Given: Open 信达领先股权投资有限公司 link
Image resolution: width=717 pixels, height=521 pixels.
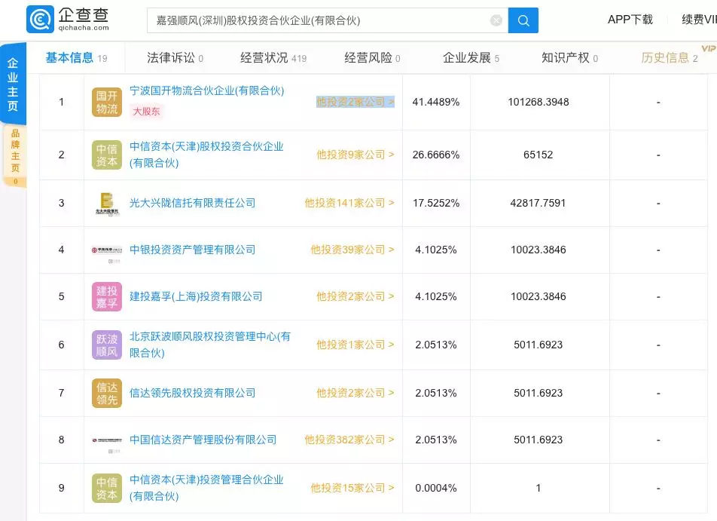Looking at the screenshot, I should click(192, 393).
